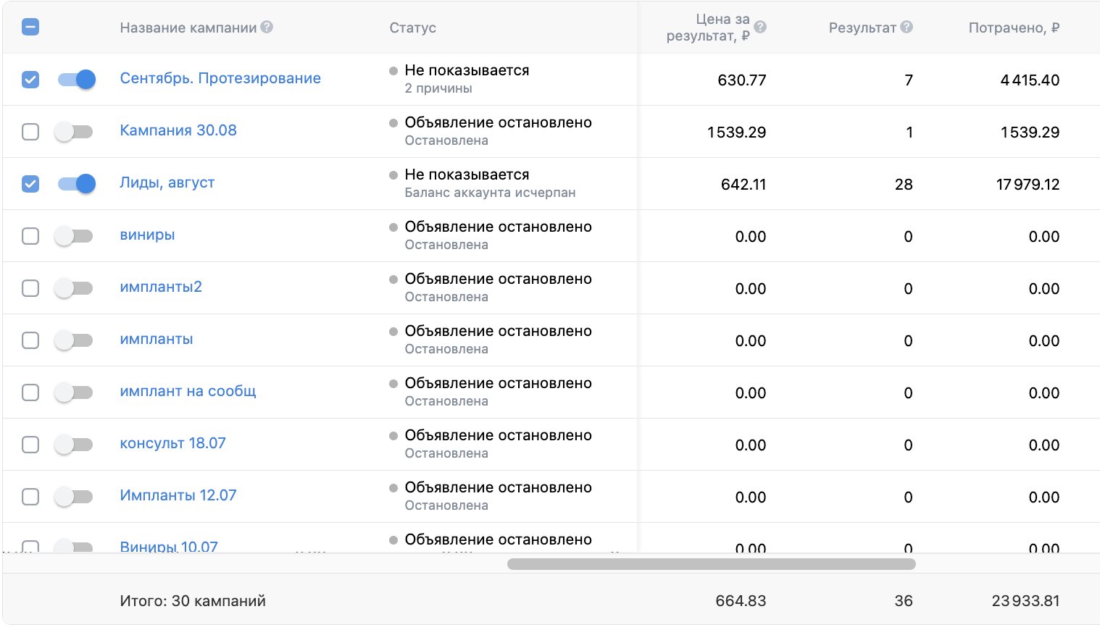Image resolution: width=1100 pixels, height=630 pixels.
Task: Open the консульт 18.07 campaign link
Action: [x=172, y=443]
